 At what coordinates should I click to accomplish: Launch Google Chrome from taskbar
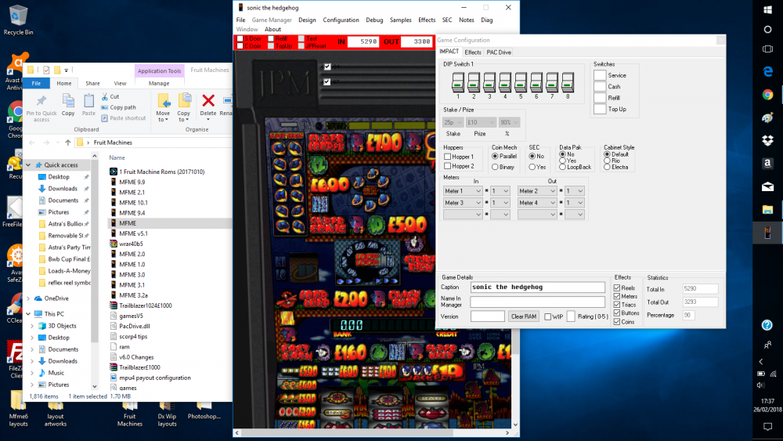(x=767, y=95)
